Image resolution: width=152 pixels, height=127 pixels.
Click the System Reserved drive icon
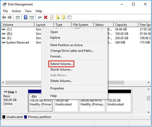pyautogui.click(x=4, y=43)
